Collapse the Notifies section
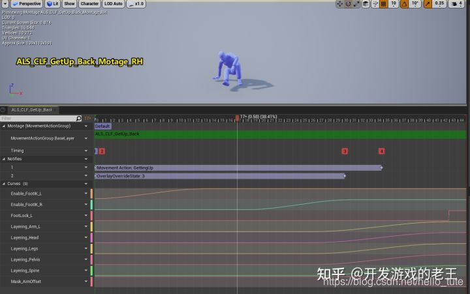Viewport: 470px width, 294px height. tap(4, 159)
